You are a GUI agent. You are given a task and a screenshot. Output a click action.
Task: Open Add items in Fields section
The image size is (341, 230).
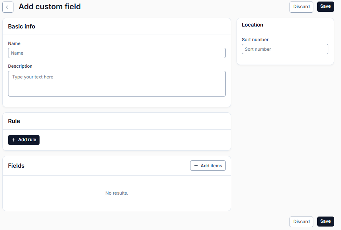coord(208,166)
